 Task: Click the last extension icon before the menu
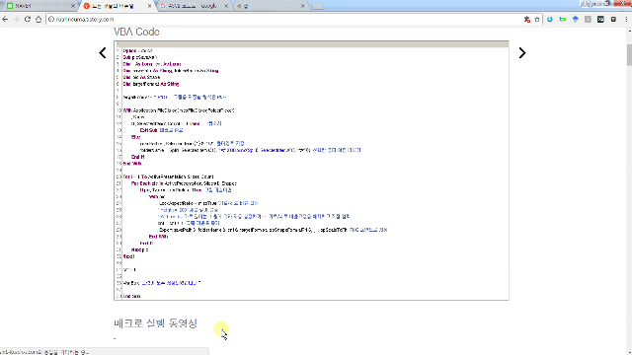coord(613,20)
